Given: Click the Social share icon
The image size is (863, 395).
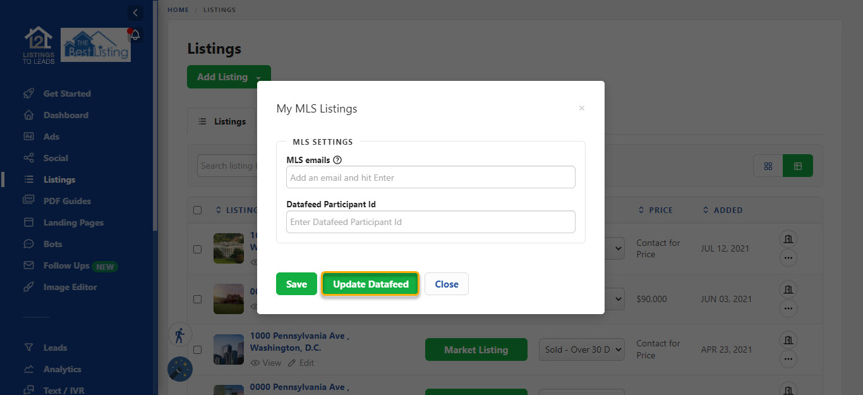Looking at the screenshot, I should pyautogui.click(x=28, y=158).
